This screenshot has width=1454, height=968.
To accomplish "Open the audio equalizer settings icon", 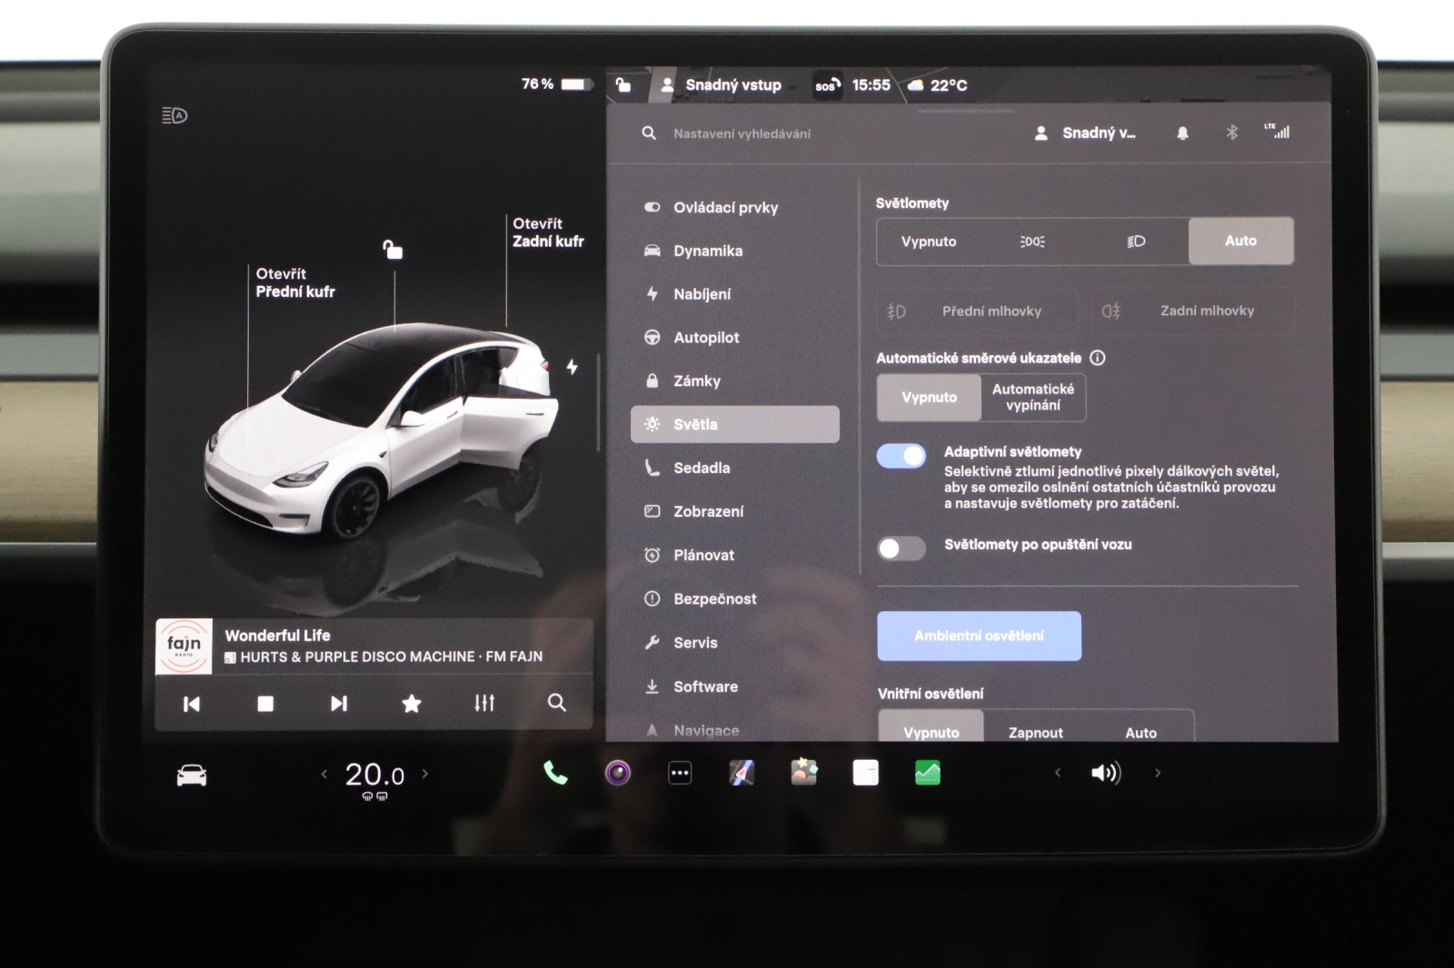I will 484,703.
